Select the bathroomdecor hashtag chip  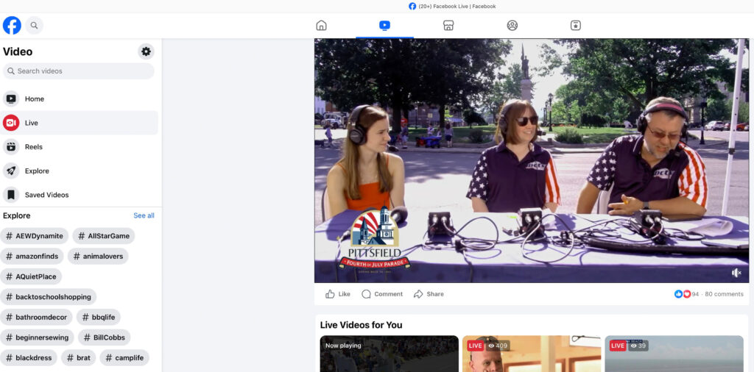point(37,318)
